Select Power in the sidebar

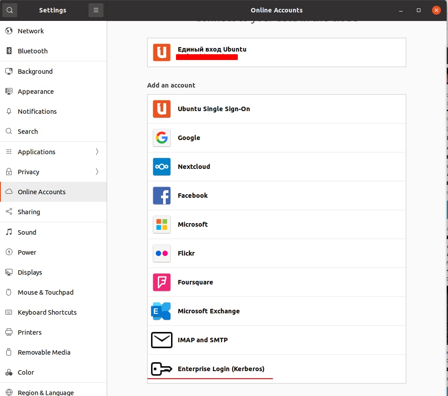[x=53, y=252]
